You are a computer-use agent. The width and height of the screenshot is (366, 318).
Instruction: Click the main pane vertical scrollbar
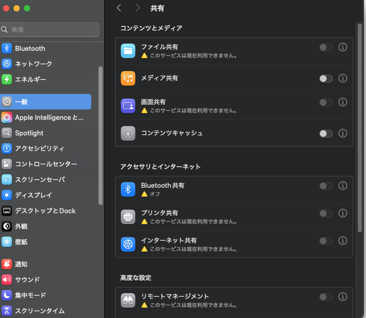360,128
